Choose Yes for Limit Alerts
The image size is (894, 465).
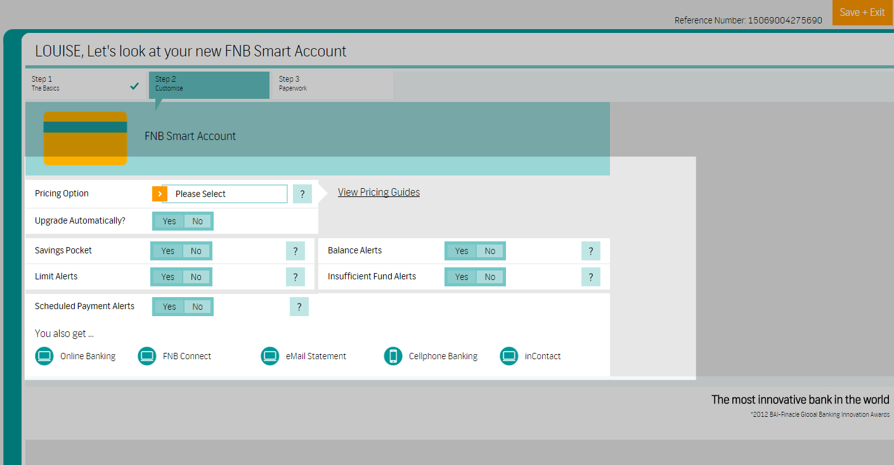167,277
